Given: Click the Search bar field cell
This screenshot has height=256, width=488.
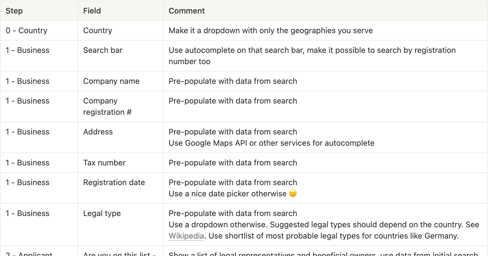Looking at the screenshot, I should click(120, 56).
